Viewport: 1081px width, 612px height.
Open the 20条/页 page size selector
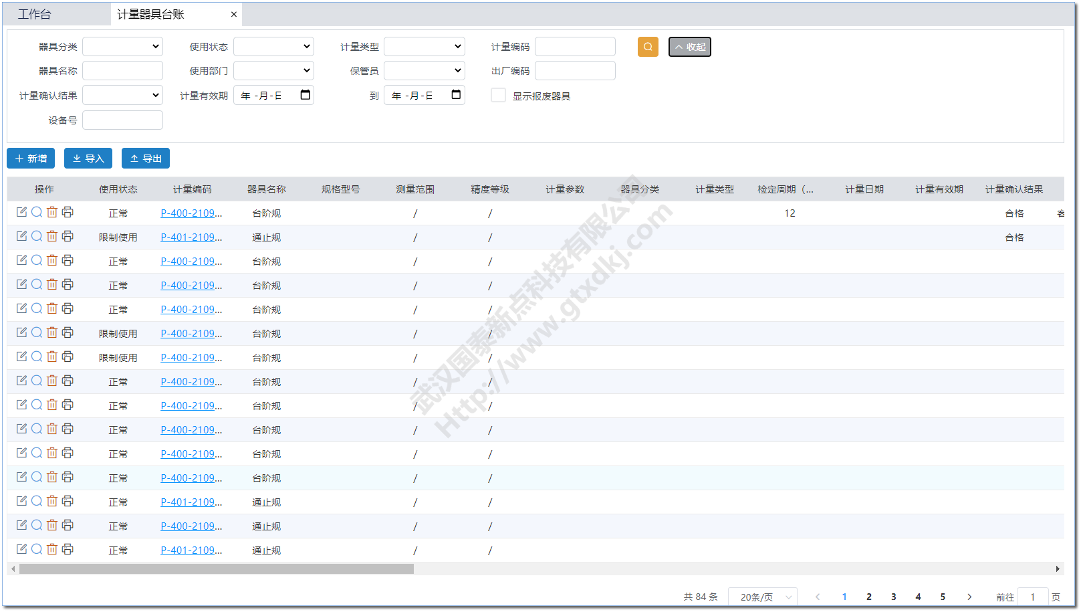coord(762,597)
